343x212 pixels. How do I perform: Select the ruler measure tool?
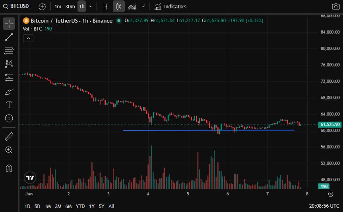click(9, 137)
